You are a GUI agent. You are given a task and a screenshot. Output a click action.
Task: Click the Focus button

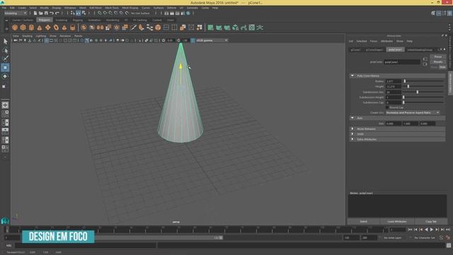coord(438,57)
